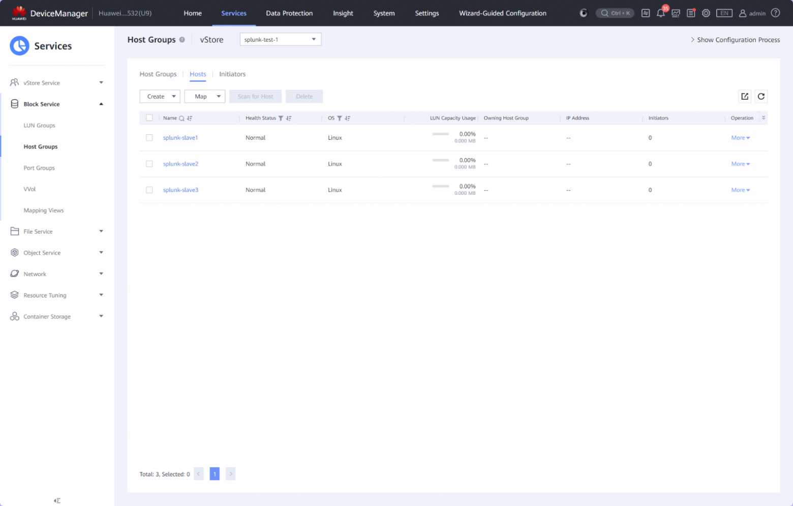The width and height of the screenshot is (793, 506).
Task: Click the dark theme toggle icon
Action: click(584, 13)
